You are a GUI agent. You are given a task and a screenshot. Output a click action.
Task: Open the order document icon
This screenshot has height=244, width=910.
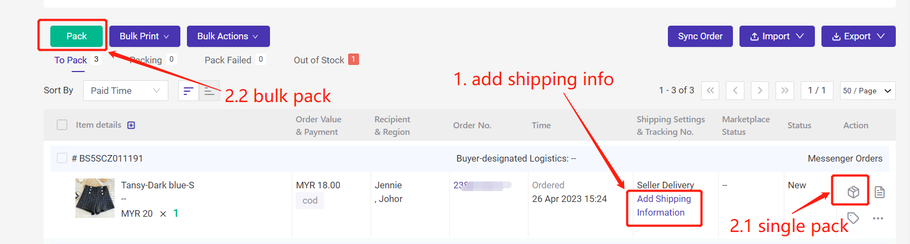879,192
